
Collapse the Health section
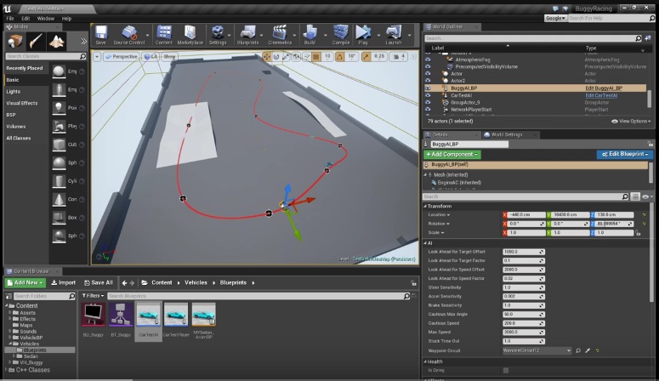tap(425, 361)
